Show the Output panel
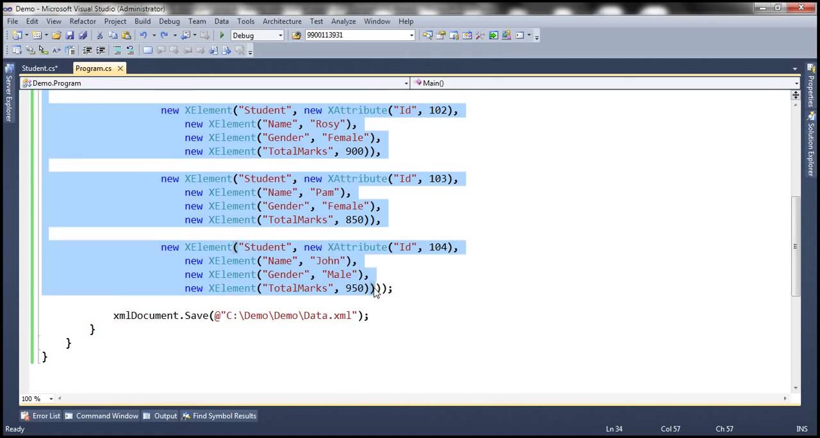The image size is (820, 438). [x=160, y=416]
